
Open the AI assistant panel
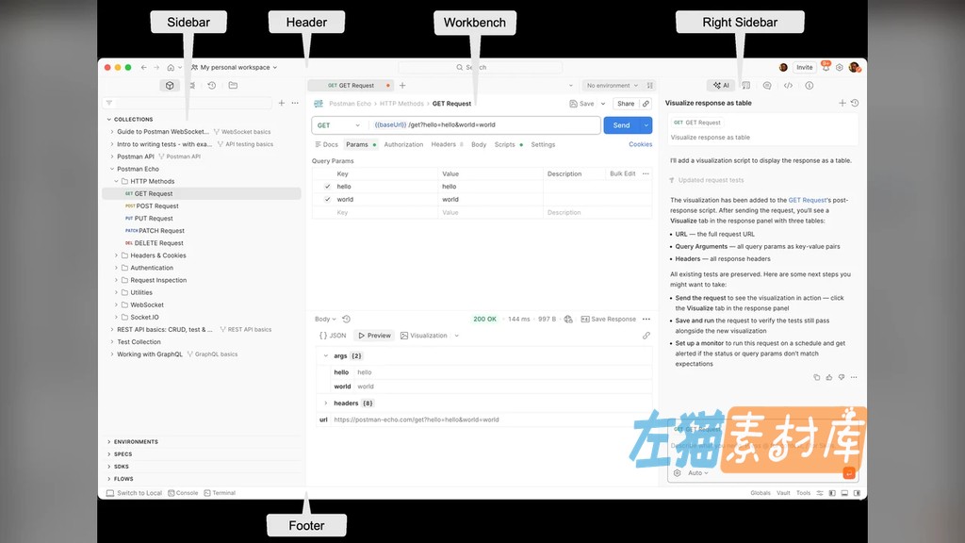click(x=721, y=86)
